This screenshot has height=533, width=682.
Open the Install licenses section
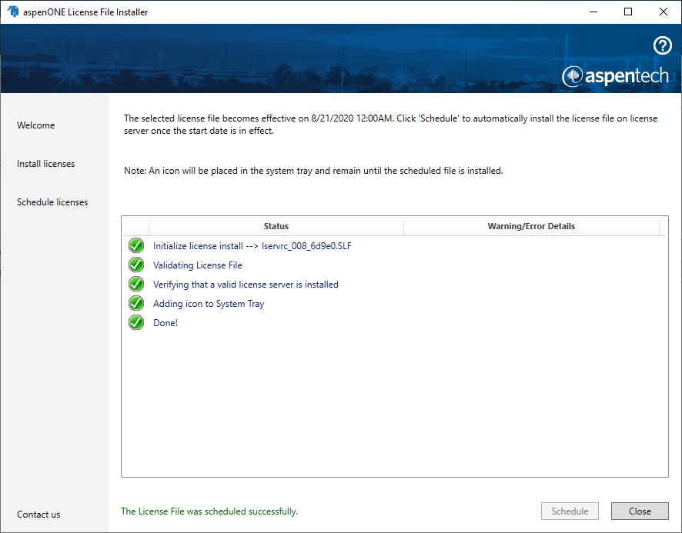[45, 164]
